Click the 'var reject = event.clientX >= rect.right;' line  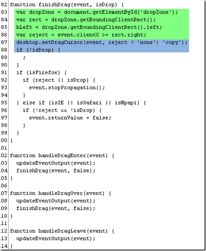tap(81, 35)
